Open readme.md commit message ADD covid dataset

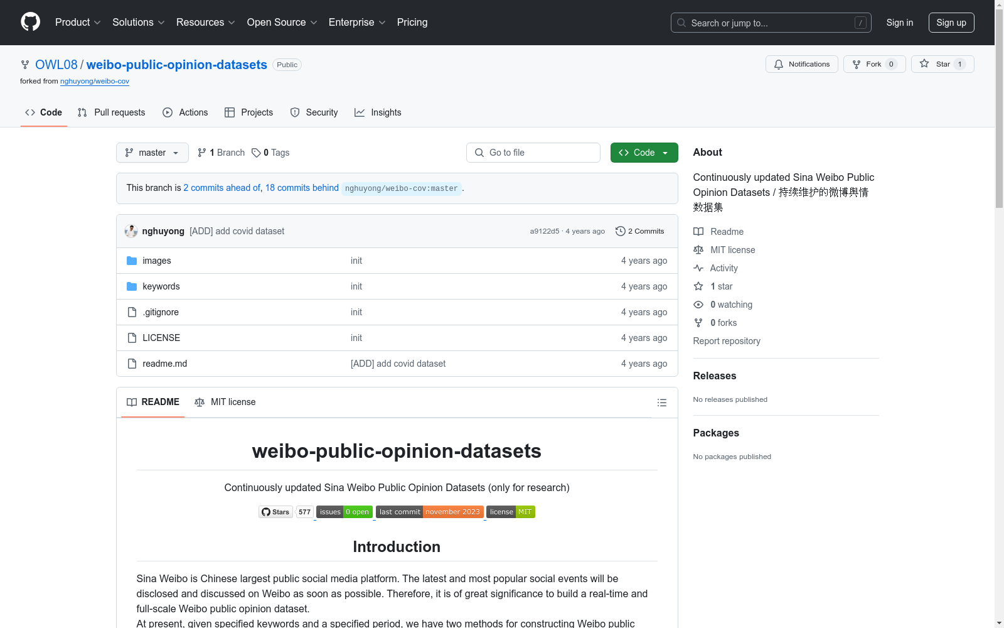398,364
